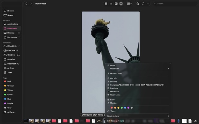Choose Duplicate in context menu
199x124 pixels.
coord(138,88)
